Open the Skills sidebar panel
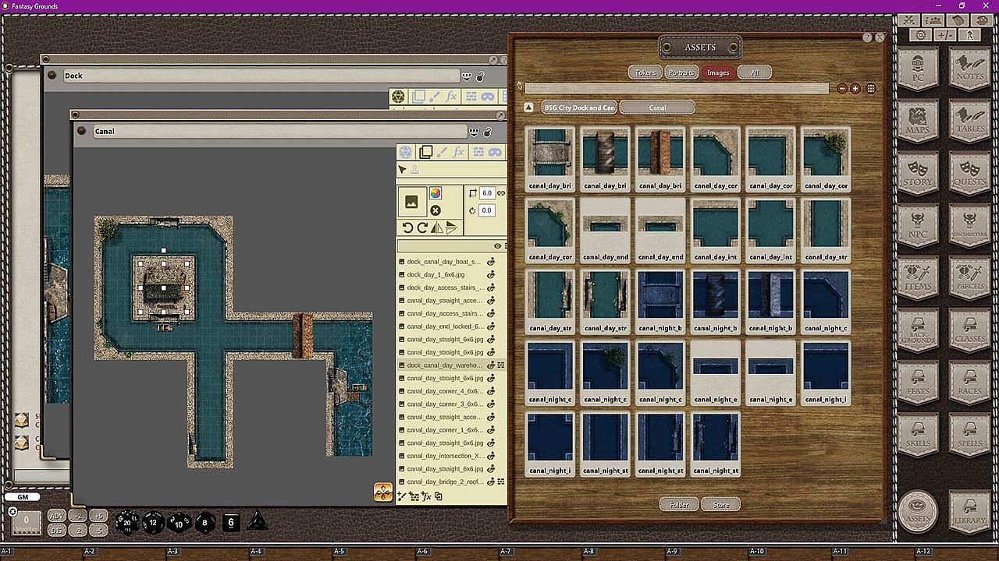 [x=918, y=433]
